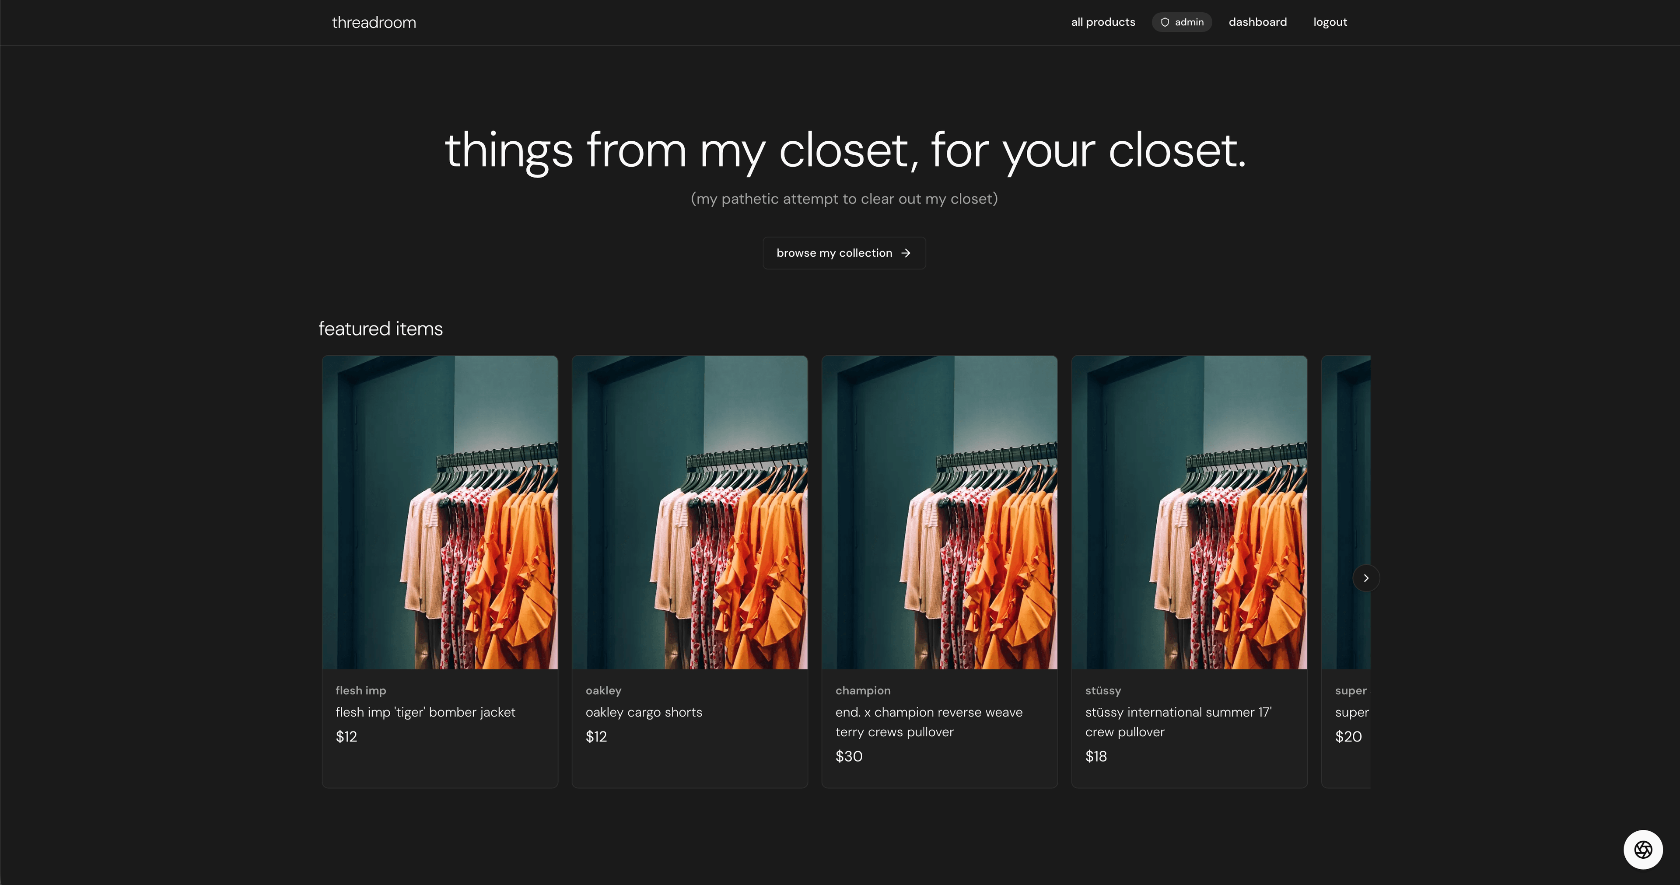Click the featured items heading

380,329
